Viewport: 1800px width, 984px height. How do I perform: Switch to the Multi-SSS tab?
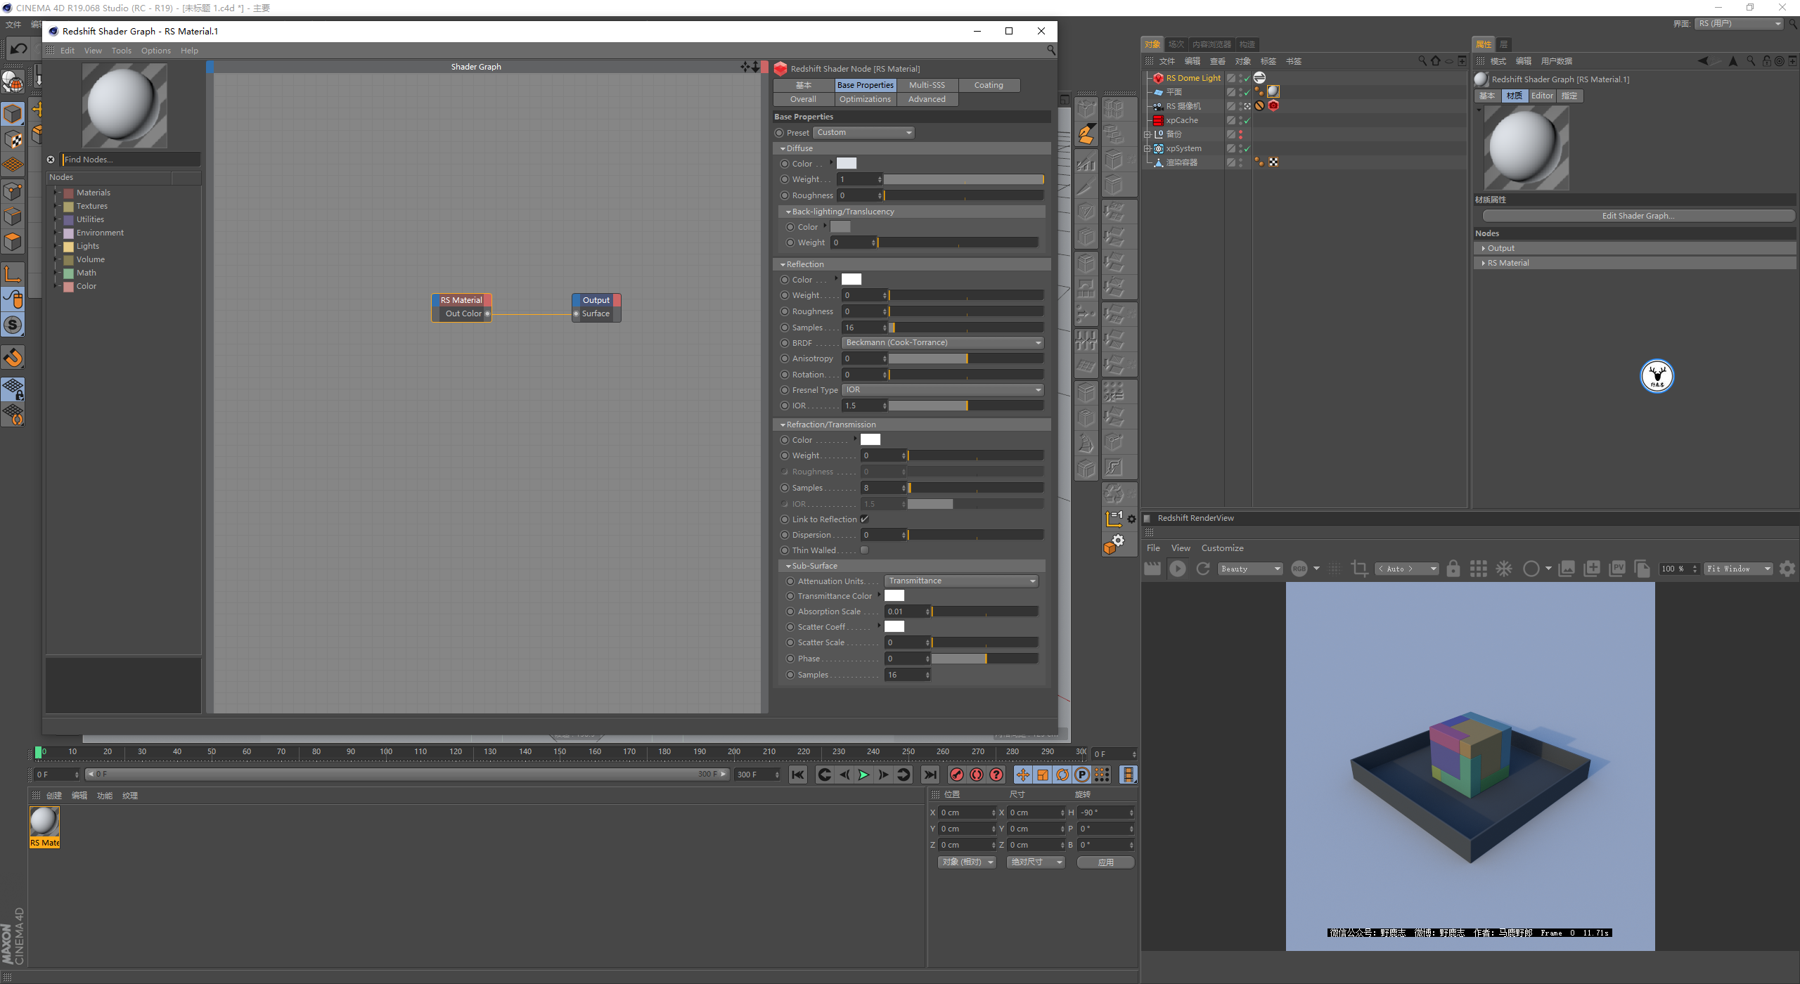click(927, 85)
